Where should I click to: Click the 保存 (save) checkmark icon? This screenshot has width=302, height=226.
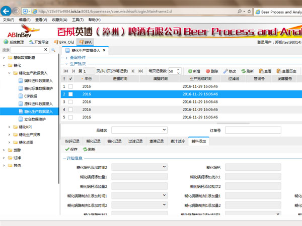(67, 149)
